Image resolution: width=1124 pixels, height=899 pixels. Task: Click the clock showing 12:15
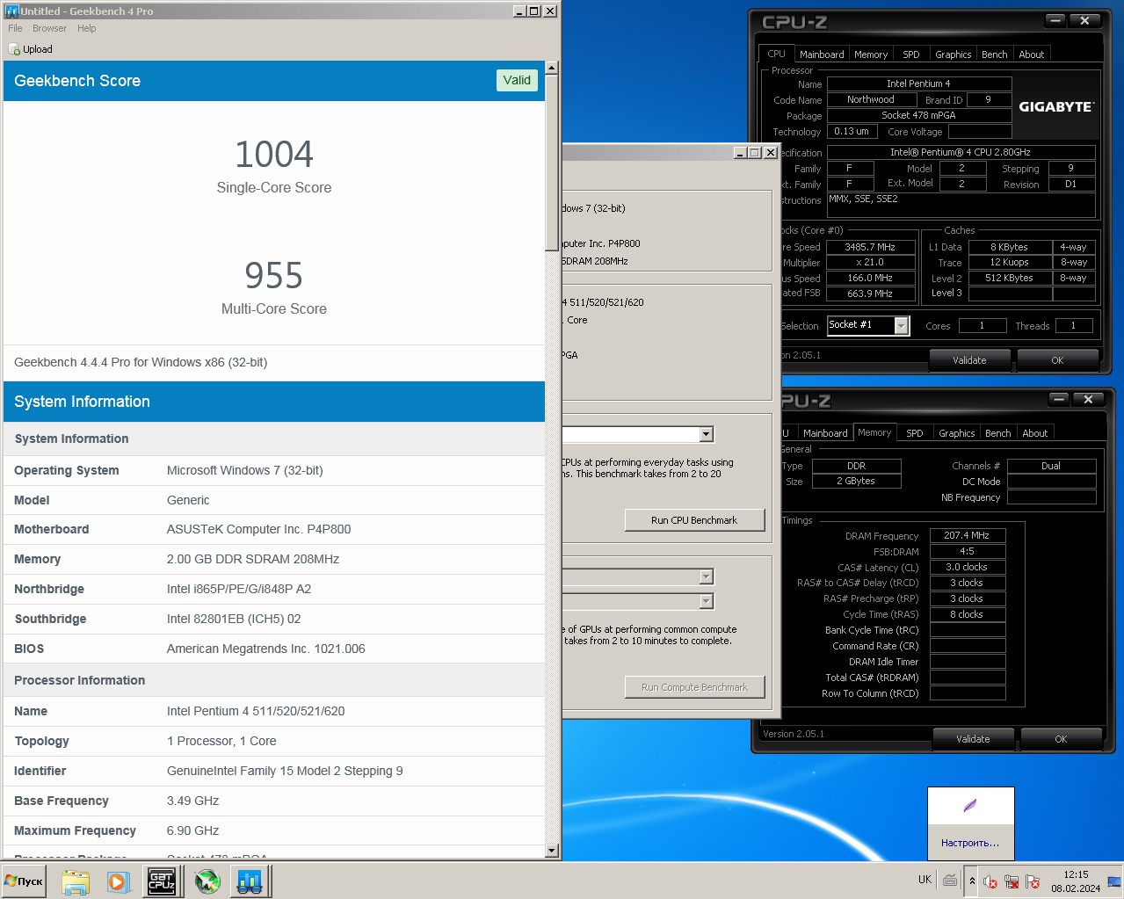pyautogui.click(x=1076, y=881)
